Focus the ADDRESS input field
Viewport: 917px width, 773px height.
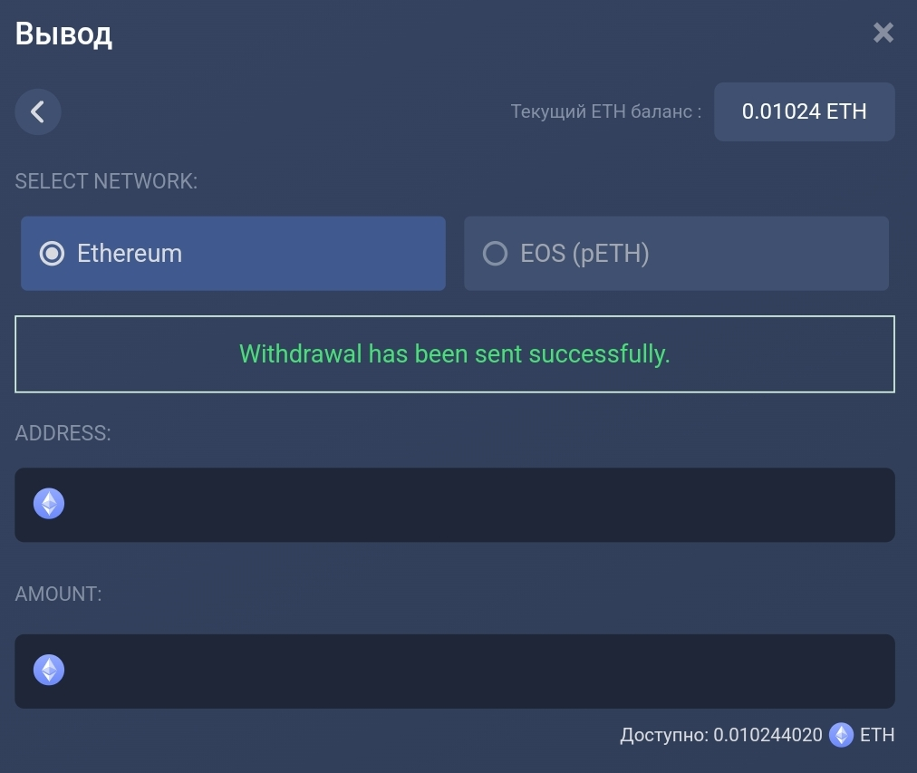coord(471,505)
